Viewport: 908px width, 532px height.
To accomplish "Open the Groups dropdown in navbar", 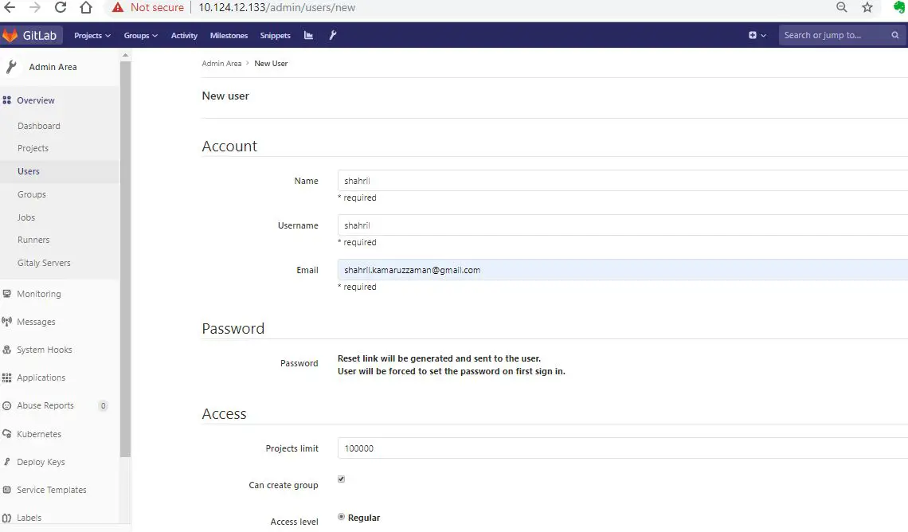I will click(x=140, y=35).
